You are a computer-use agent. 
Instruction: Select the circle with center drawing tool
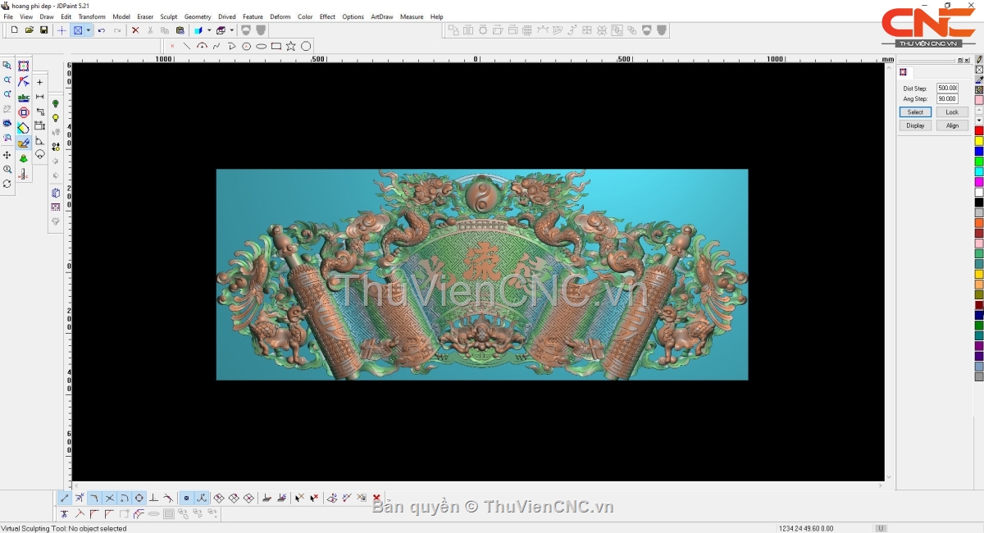[x=246, y=46]
